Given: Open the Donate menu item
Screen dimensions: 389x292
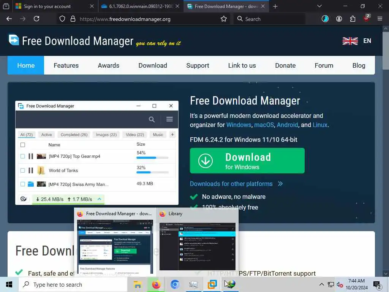Looking at the screenshot, I should pos(285,65).
